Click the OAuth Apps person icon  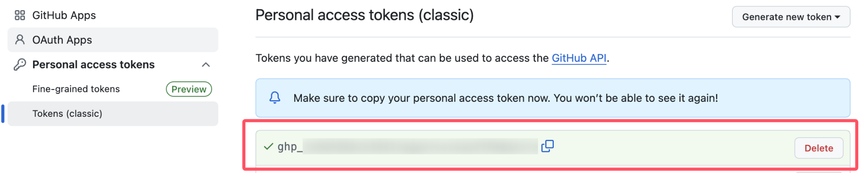pos(20,40)
